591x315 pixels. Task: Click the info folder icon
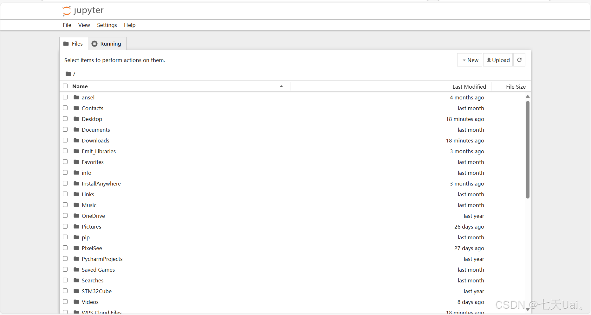pyautogui.click(x=76, y=173)
